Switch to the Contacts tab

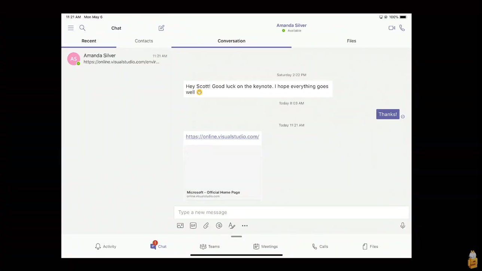(x=144, y=41)
